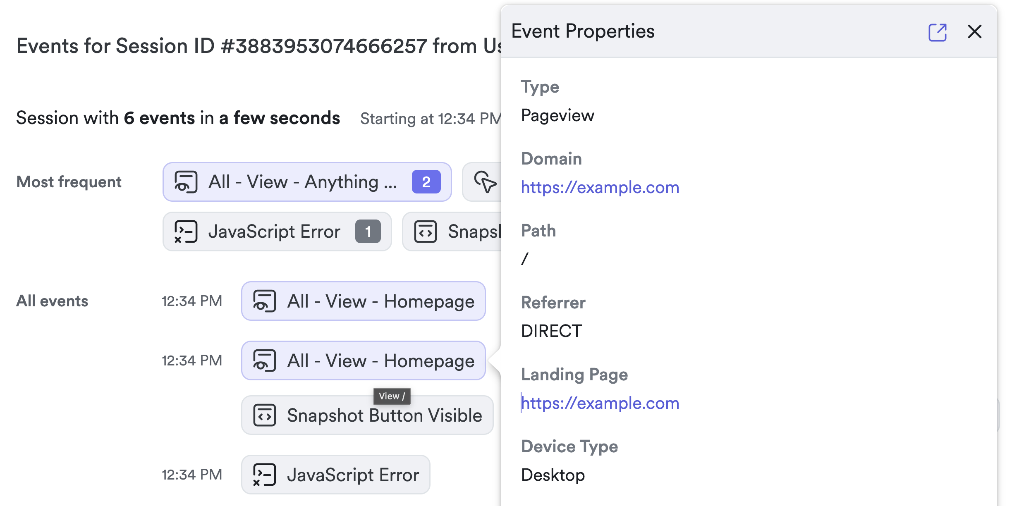The image size is (1024, 506).
Task: Click the count badge showing 1
Action: pyautogui.click(x=368, y=232)
